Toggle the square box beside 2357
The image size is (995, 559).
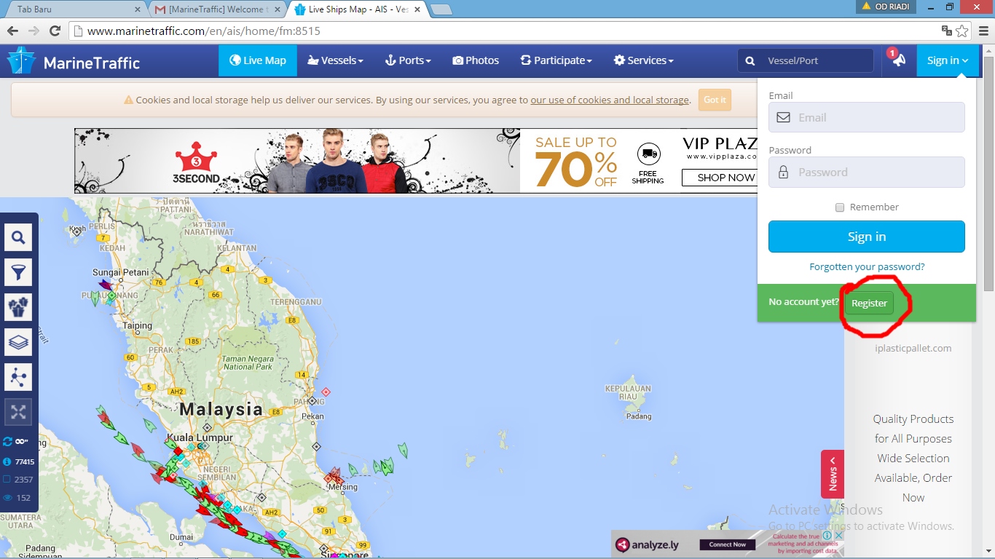point(7,480)
